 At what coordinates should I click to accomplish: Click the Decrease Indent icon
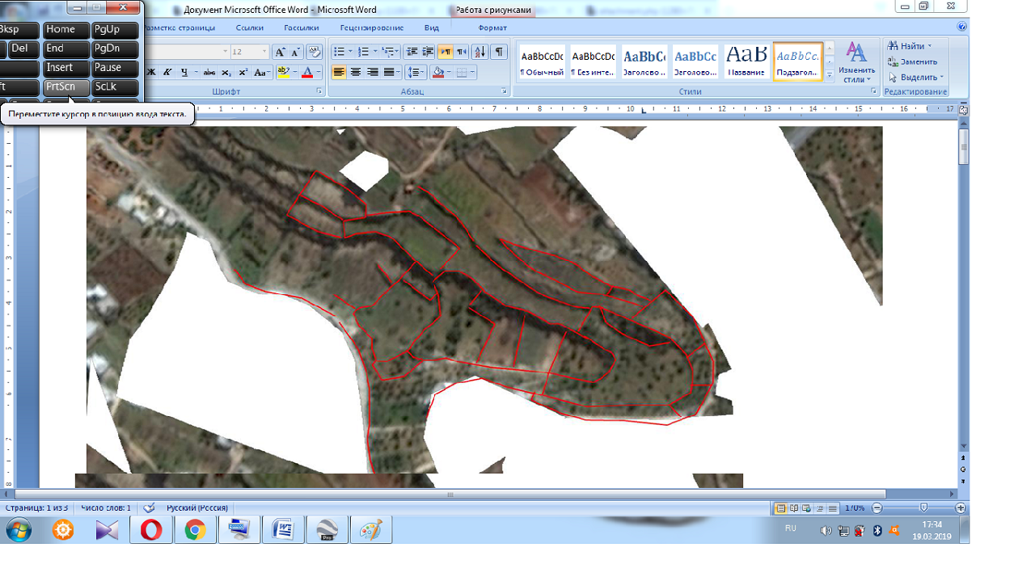click(x=412, y=52)
